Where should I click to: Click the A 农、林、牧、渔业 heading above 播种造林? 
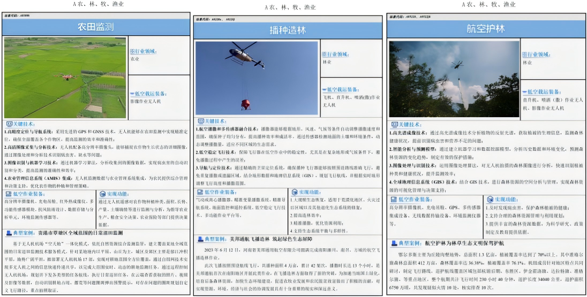(290, 7)
